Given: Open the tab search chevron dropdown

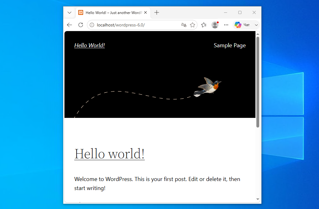Looking at the screenshot, I should (69, 12).
